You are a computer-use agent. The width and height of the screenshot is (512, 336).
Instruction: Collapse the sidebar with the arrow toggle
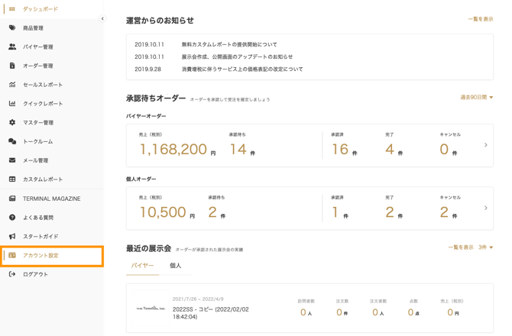[102, 18]
